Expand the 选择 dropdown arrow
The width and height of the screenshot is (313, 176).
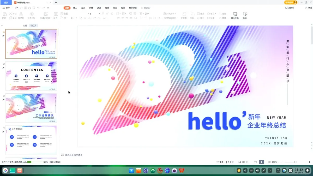pos(247,18)
